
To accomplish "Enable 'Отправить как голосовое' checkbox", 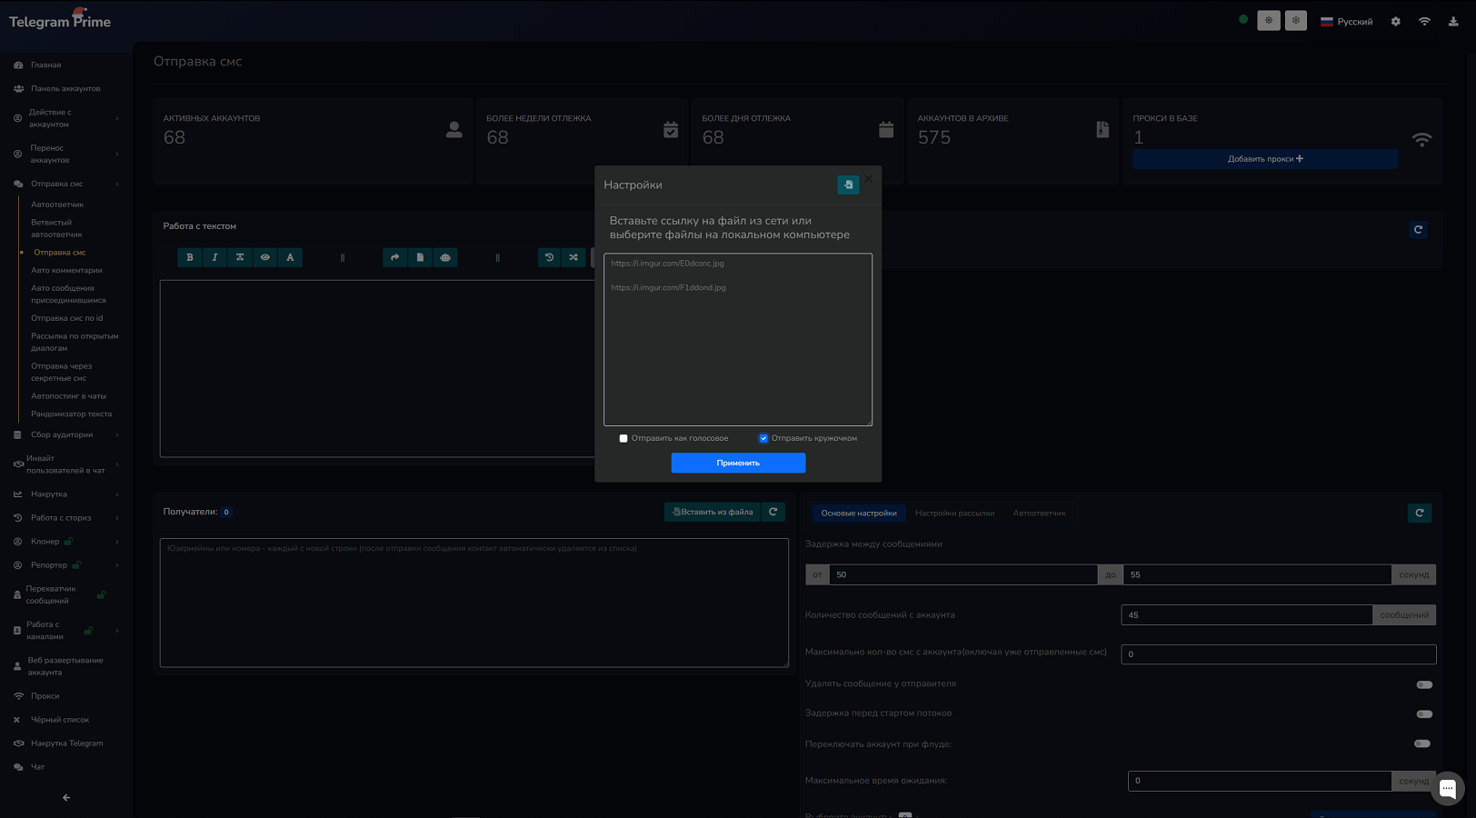I will 623,438.
